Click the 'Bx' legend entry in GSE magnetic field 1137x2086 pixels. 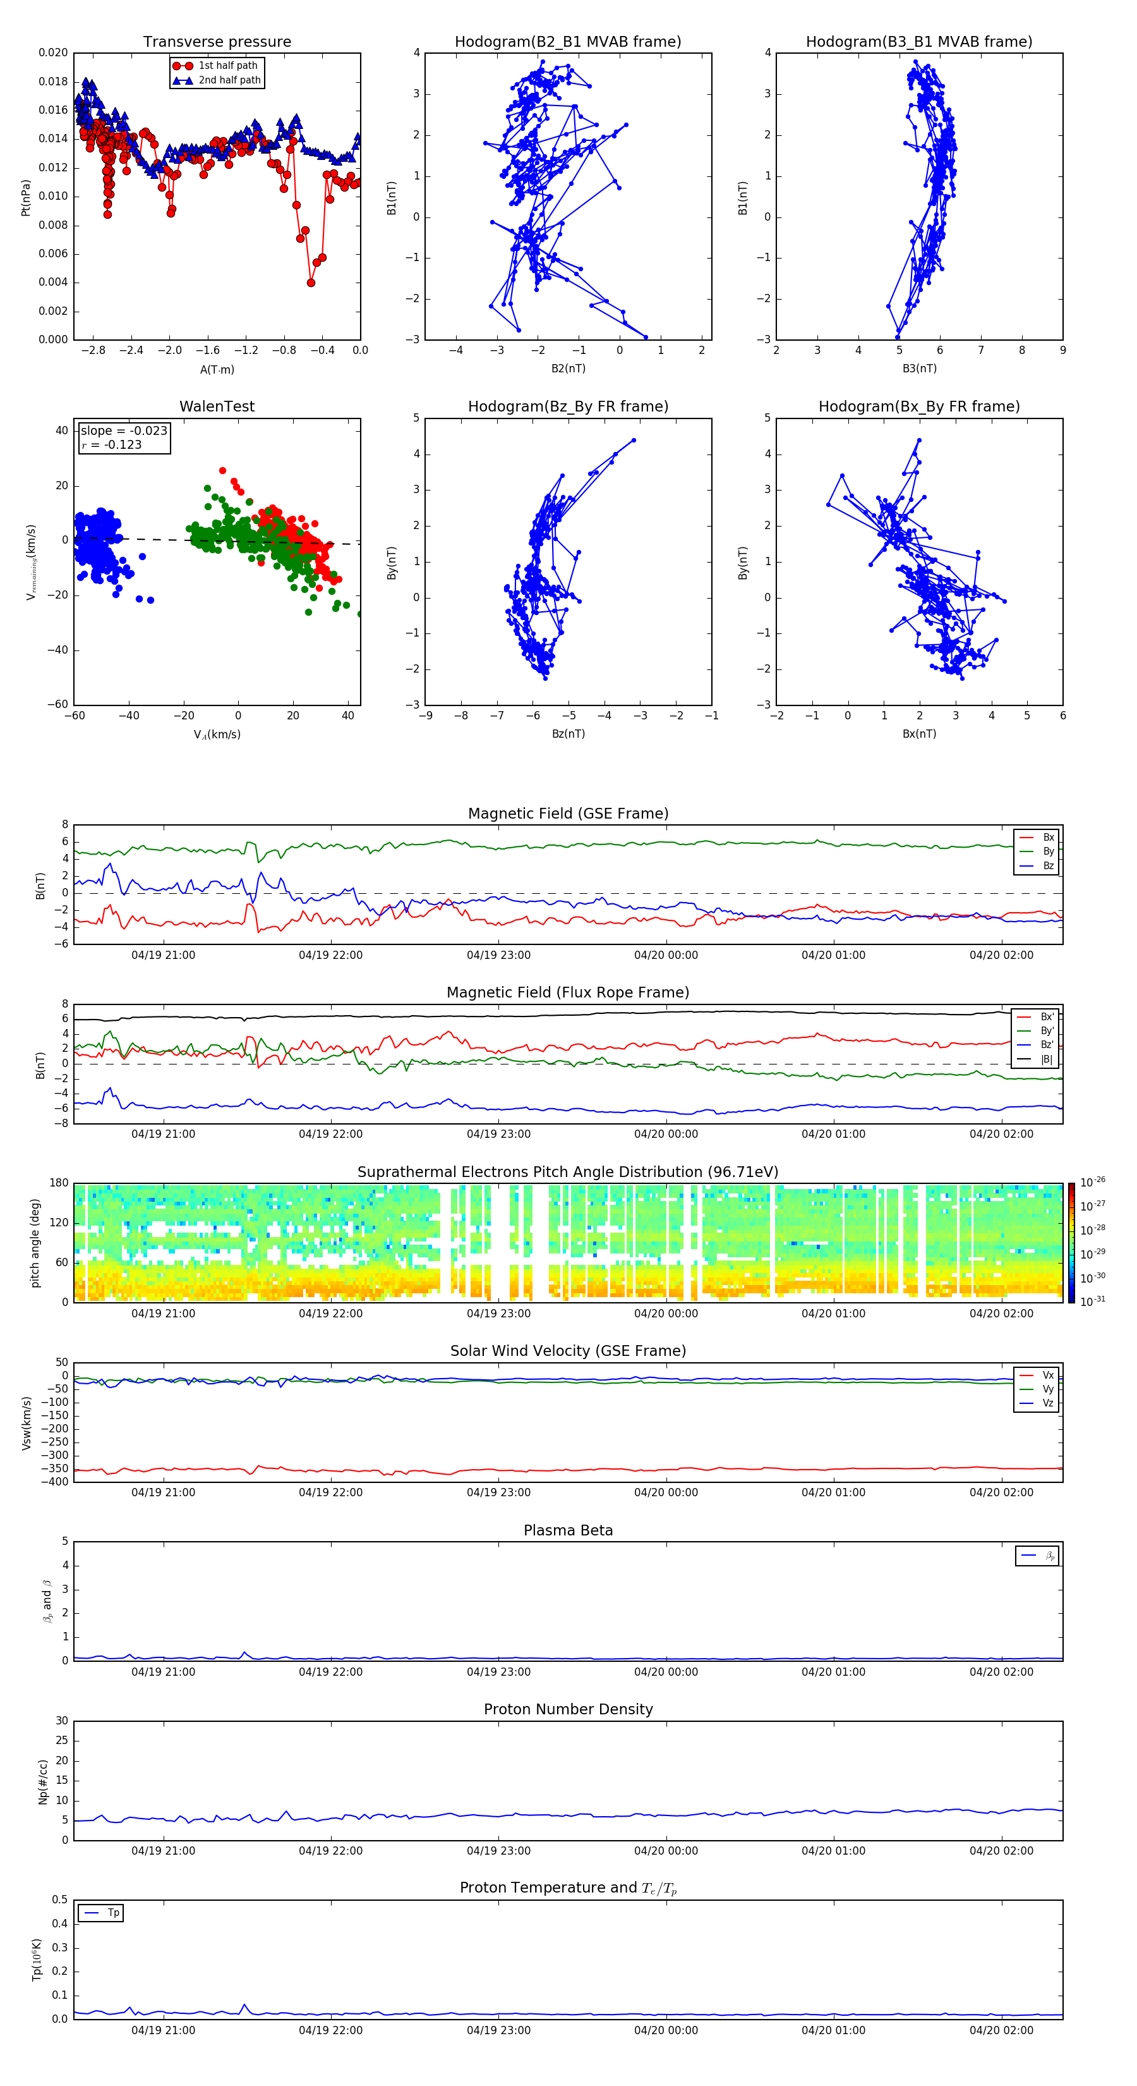pyautogui.click(x=1037, y=838)
